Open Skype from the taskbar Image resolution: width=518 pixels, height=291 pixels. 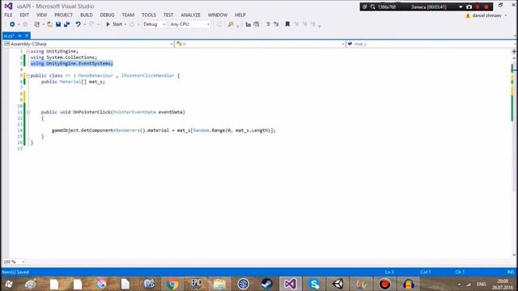coord(314,284)
